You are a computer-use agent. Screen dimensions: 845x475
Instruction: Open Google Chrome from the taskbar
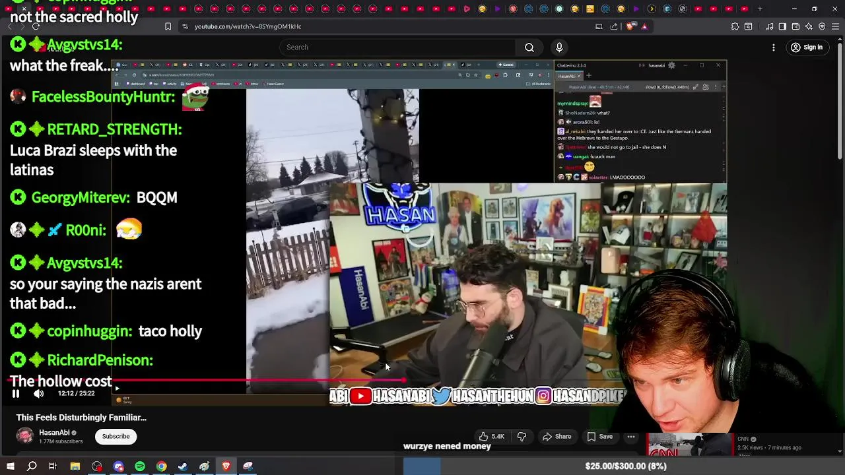tap(161, 466)
